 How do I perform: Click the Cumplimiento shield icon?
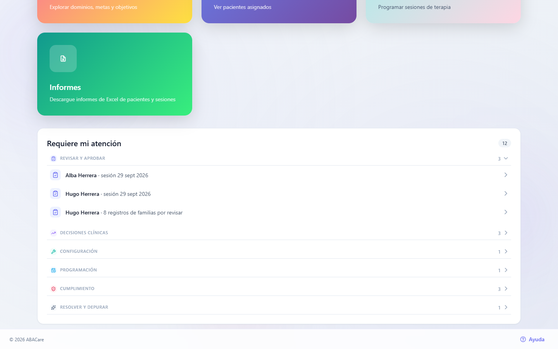[53, 289]
